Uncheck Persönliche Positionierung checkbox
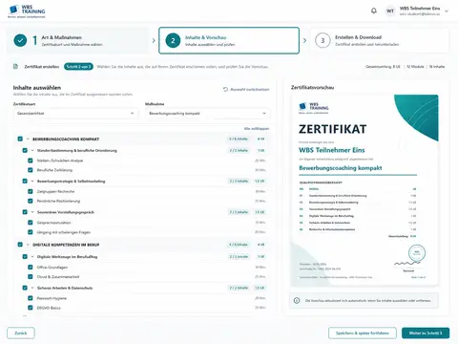The height and width of the screenshot is (344, 458). [31, 201]
